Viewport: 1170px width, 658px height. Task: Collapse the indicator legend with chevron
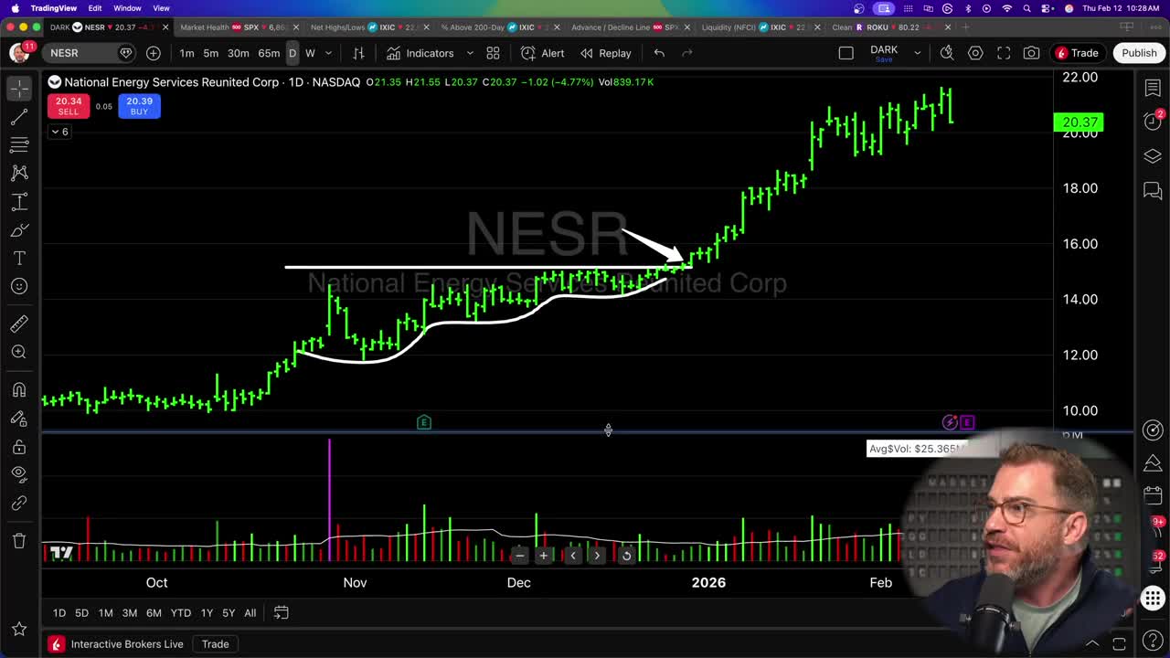click(x=55, y=132)
